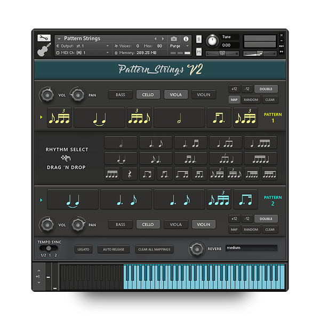This screenshot has width=320, height=320.
Task: Click +12 octave for Pattern 1
Action: click(234, 89)
